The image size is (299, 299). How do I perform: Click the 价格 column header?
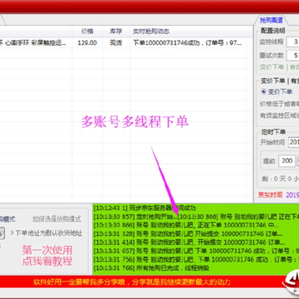point(87,32)
